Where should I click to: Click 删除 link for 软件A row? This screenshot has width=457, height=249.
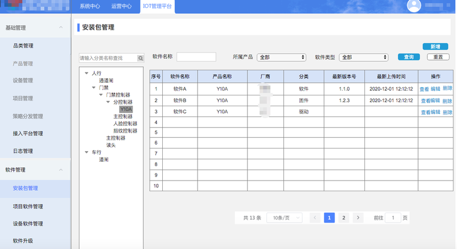pyautogui.click(x=447, y=89)
